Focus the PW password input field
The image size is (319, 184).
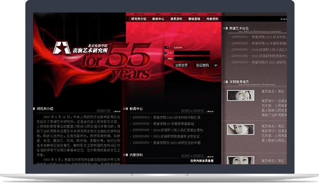tap(192, 59)
